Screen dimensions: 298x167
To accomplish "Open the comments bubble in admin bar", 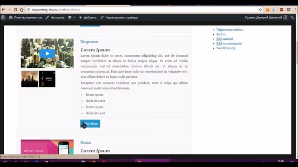I will click(71, 18).
